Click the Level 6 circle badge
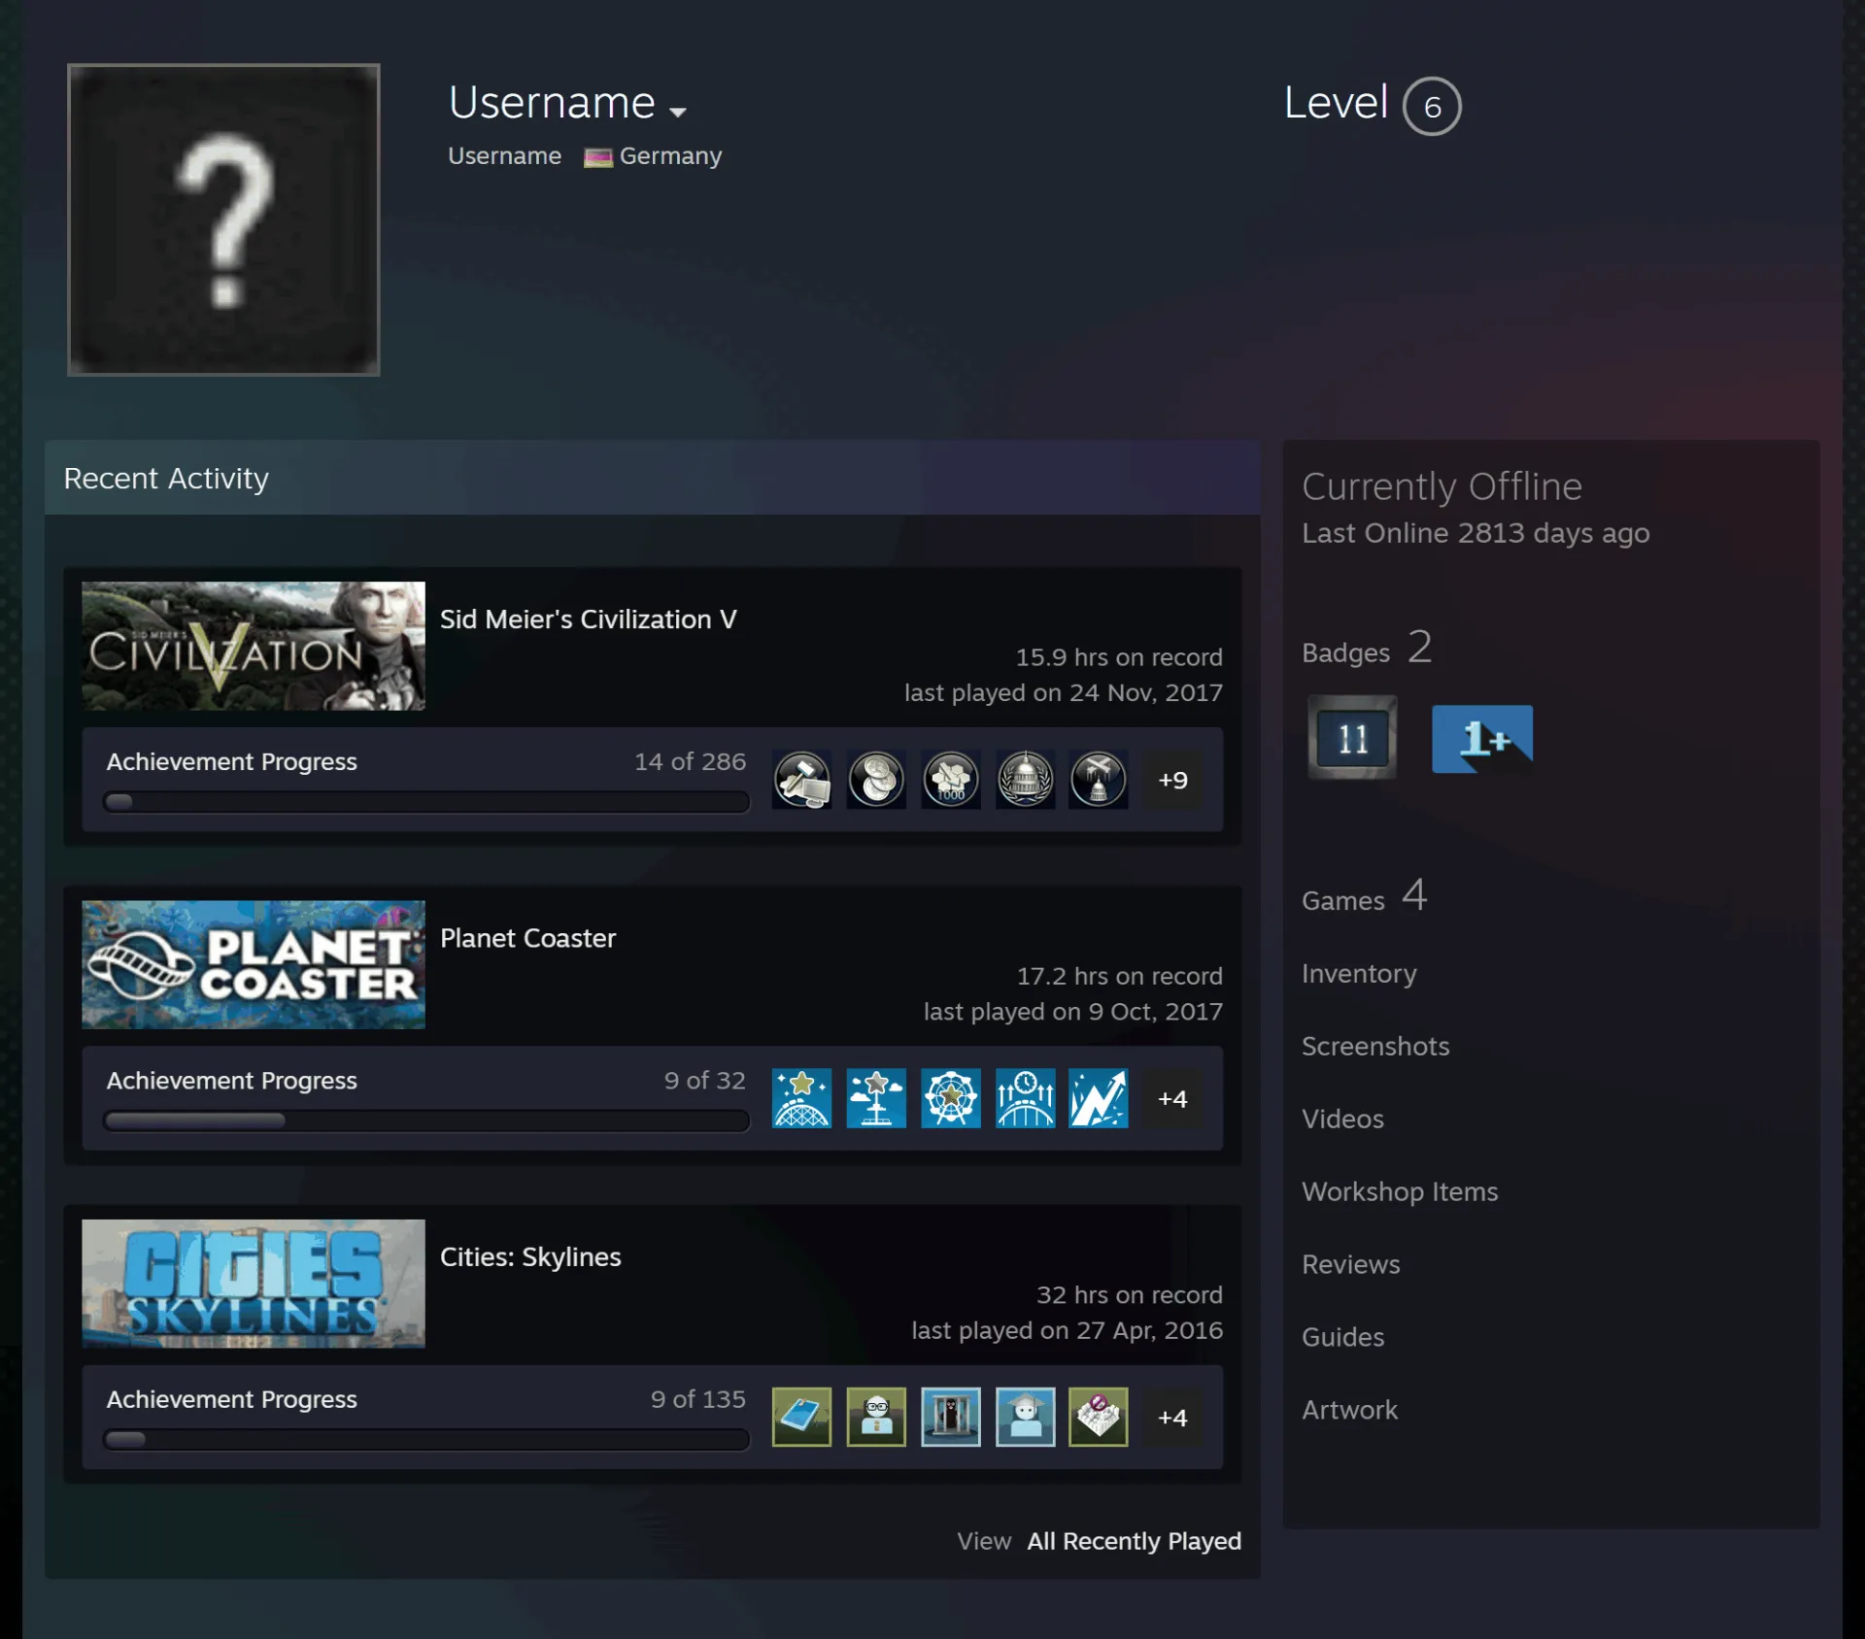Viewport: 1865px width, 1639px height. coord(1432,106)
